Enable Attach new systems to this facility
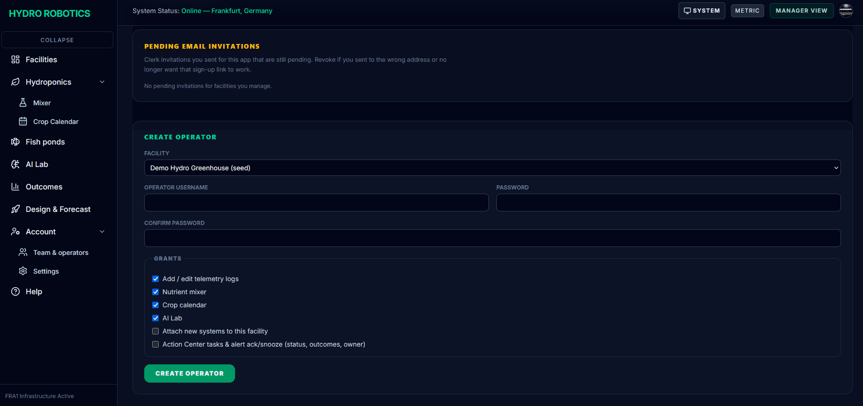The height and width of the screenshot is (406, 863). pos(155,331)
